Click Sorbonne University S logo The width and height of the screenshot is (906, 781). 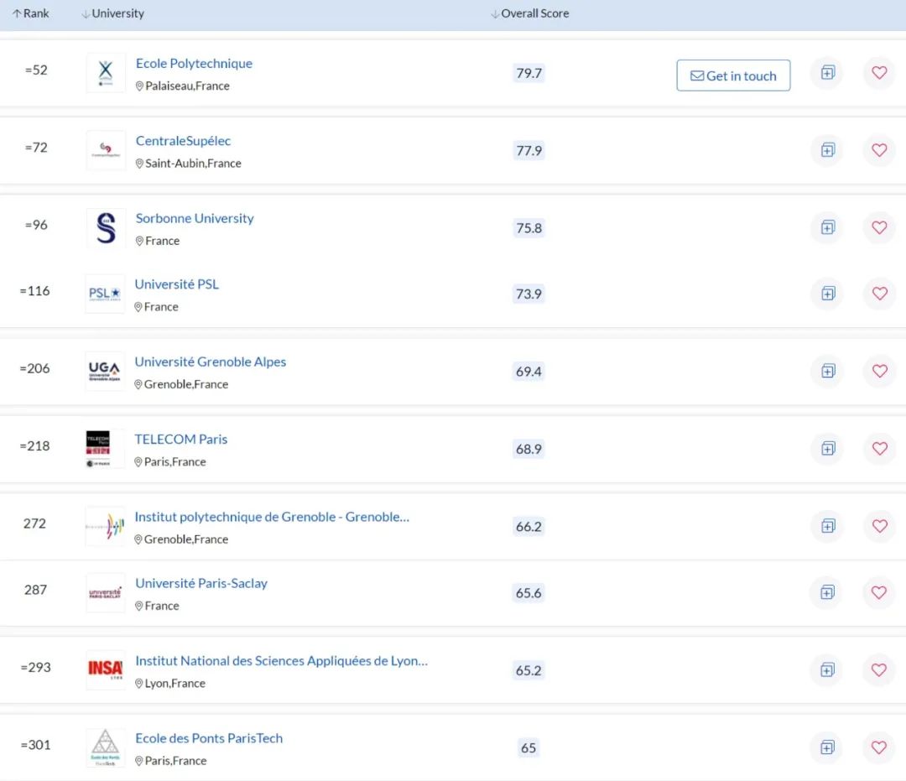click(106, 227)
